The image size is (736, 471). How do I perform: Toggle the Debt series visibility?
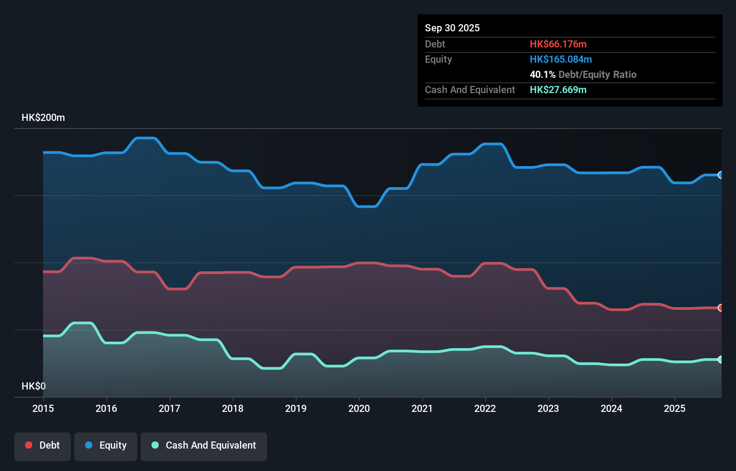[x=42, y=445]
